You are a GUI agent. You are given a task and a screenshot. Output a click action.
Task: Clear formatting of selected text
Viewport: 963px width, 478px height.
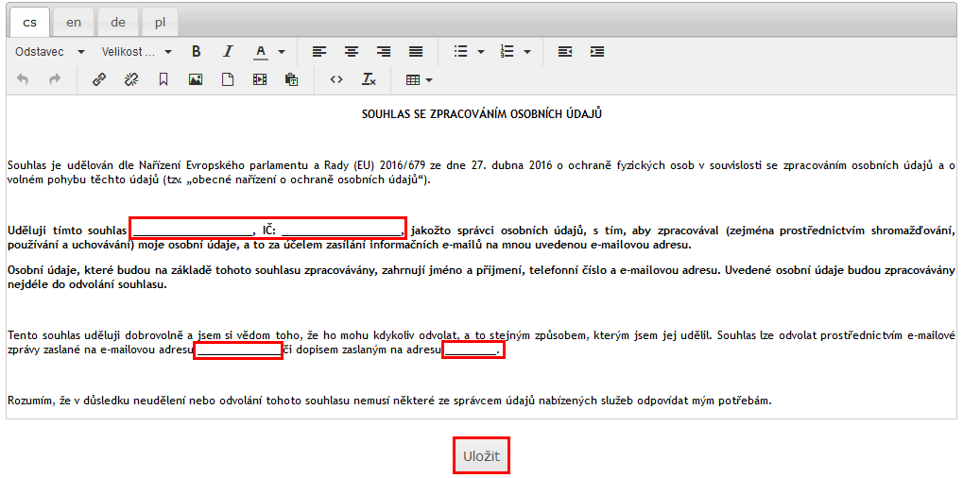pyautogui.click(x=369, y=80)
